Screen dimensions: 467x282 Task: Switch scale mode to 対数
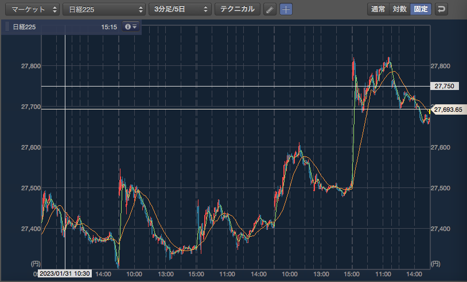click(x=400, y=9)
